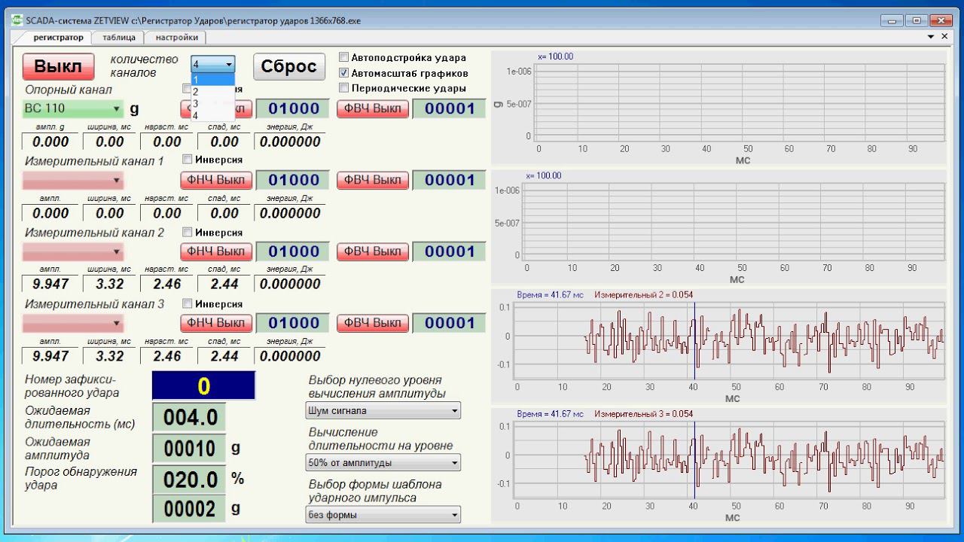This screenshot has width=964, height=542.
Task: Click the ZETVIEW application icon in title bar
Action: pos(17,20)
